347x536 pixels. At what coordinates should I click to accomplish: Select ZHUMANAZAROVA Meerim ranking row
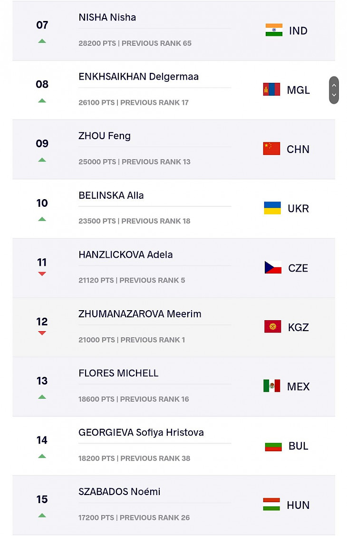173,327
